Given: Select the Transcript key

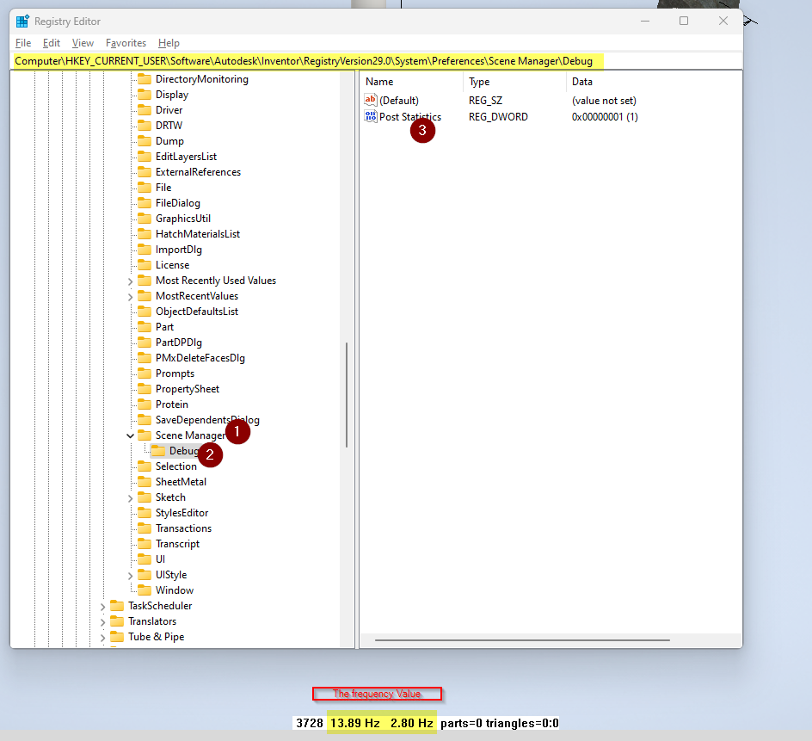Looking at the screenshot, I should (177, 544).
